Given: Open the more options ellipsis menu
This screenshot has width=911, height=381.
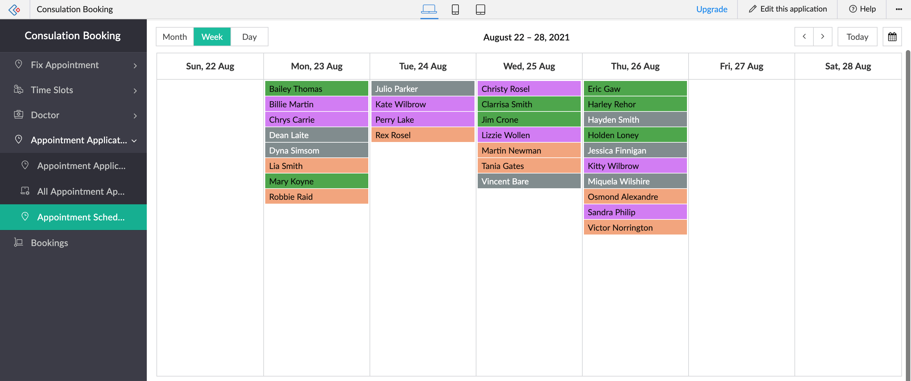Looking at the screenshot, I should (x=899, y=9).
